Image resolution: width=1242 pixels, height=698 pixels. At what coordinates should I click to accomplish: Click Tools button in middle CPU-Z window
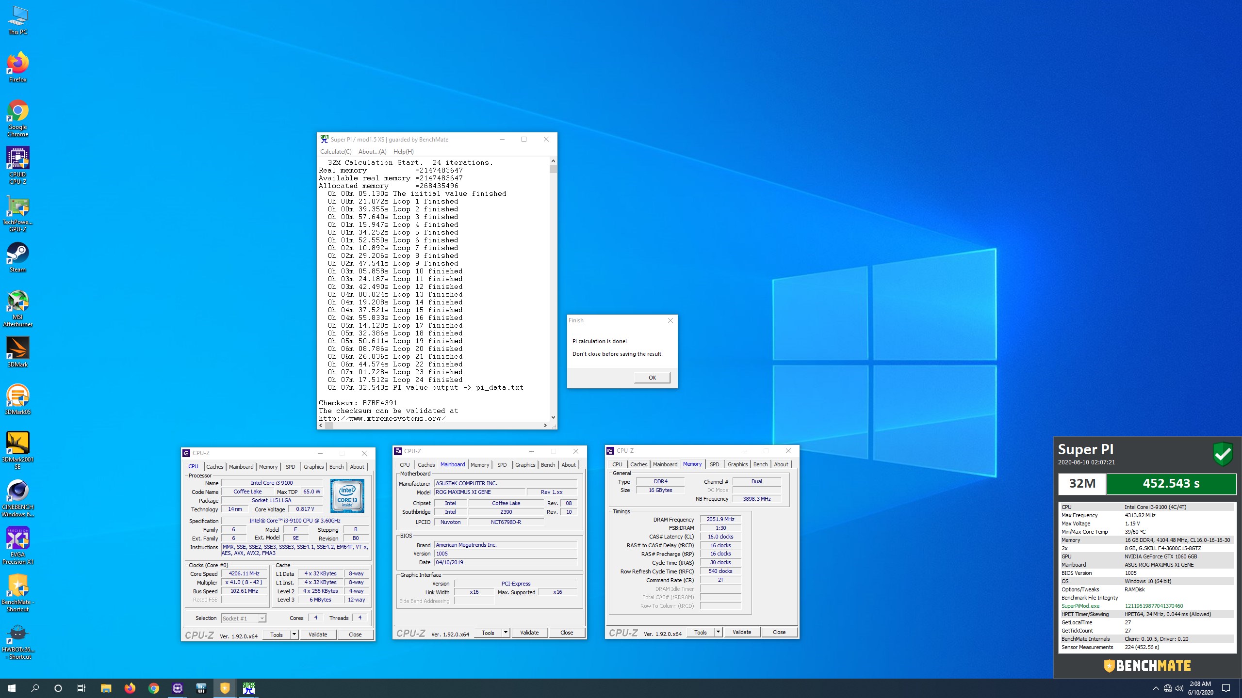pyautogui.click(x=488, y=633)
